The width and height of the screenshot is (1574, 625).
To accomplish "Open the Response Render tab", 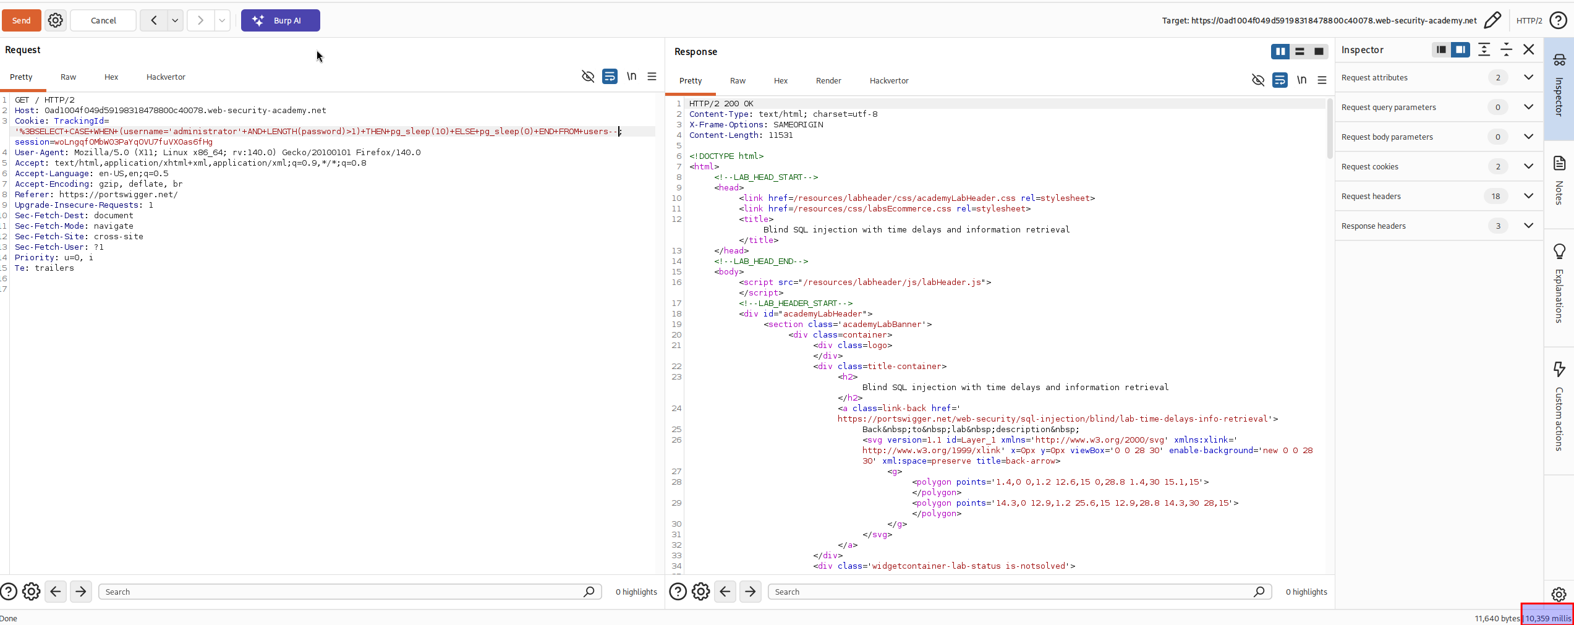I will [828, 81].
